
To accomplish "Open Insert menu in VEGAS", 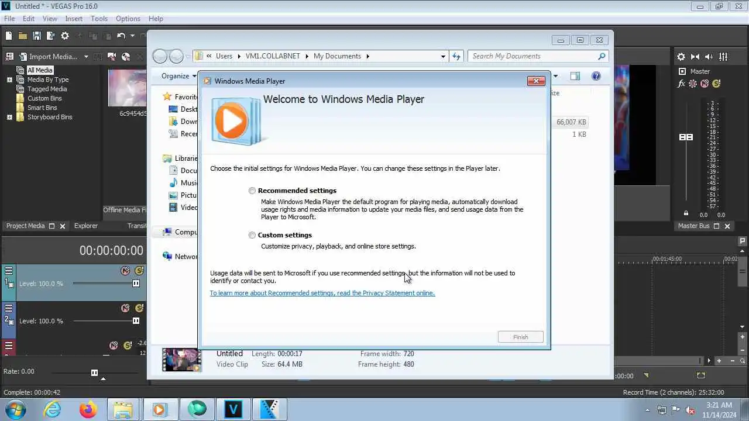I will [74, 19].
